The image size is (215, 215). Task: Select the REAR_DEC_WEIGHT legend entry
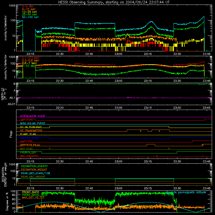pyautogui.click(x=33, y=177)
